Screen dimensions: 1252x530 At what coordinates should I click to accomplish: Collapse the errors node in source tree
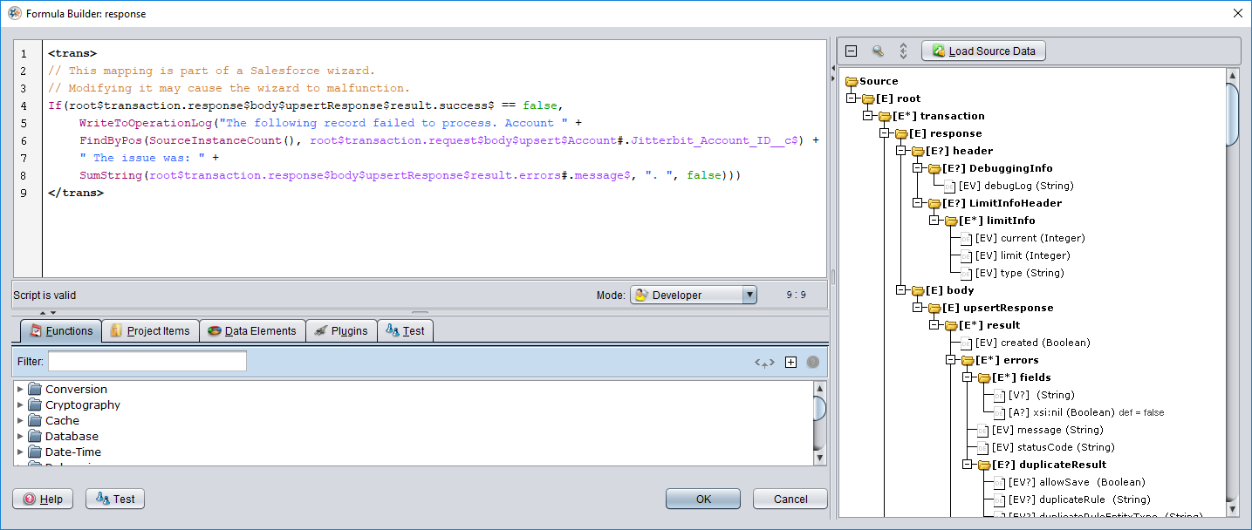point(951,360)
